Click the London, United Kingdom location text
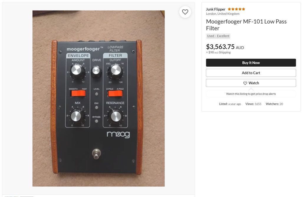The width and height of the screenshot is (302, 197). pos(222,14)
